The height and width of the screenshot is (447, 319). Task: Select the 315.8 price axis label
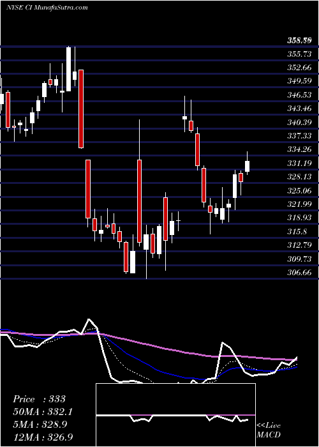(297, 231)
